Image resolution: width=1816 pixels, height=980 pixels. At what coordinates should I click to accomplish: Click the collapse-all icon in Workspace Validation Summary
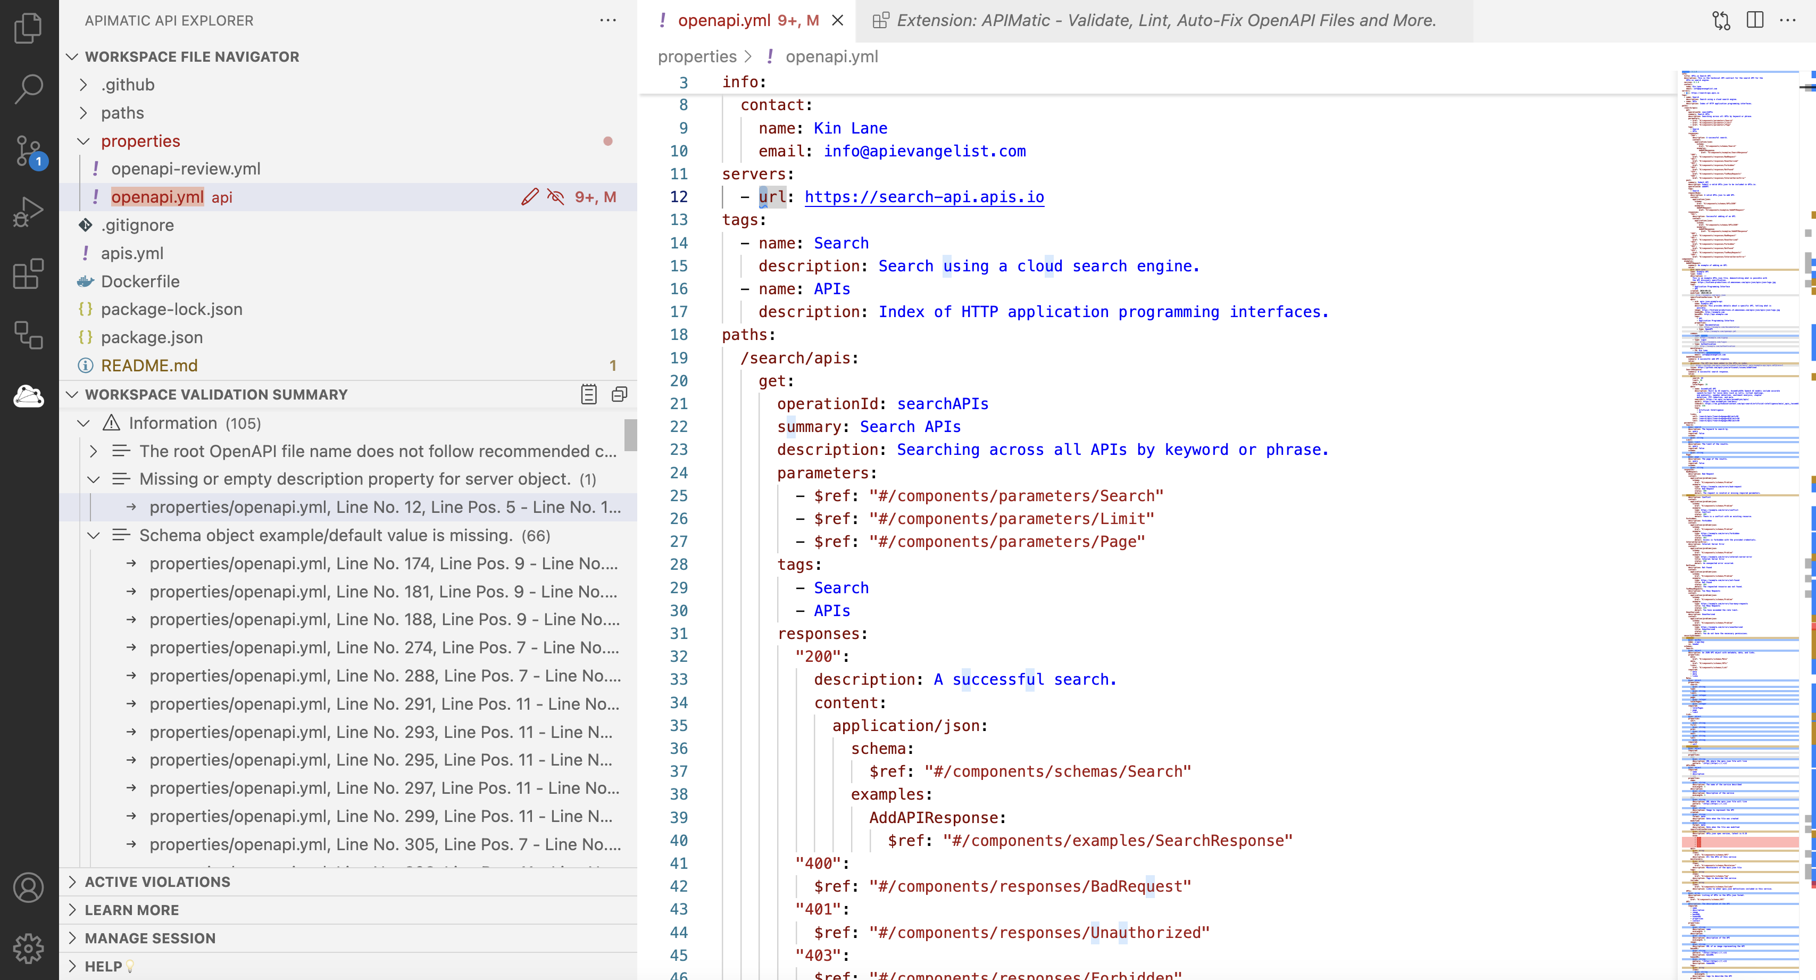click(619, 394)
